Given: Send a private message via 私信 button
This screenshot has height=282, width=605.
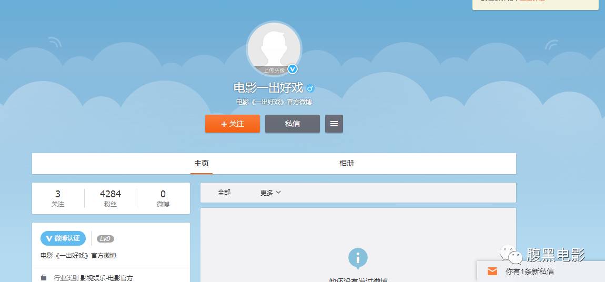Looking at the screenshot, I should coord(293,124).
